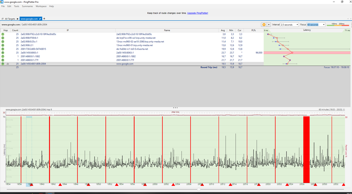352x194 pixels.
Task: Switch to the All Targets tab
Action: [x=10, y=19]
